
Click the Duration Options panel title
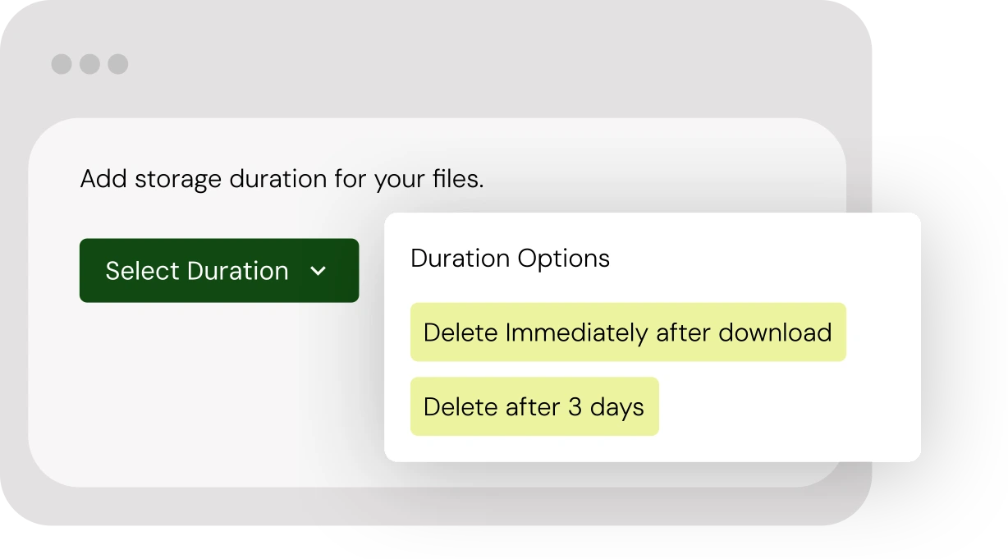[509, 258]
